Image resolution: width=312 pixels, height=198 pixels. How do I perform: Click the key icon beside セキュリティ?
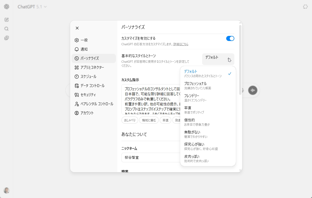76,95
